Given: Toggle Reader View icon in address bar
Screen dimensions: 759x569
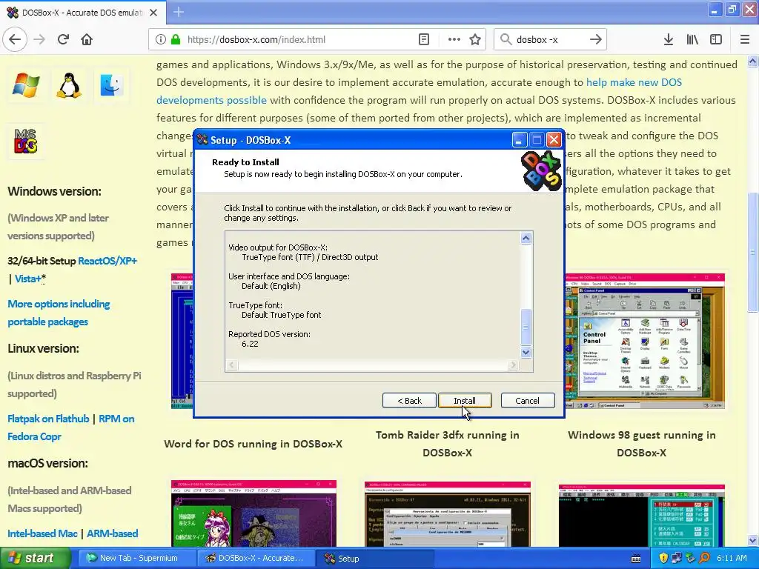Looking at the screenshot, I should (x=423, y=39).
